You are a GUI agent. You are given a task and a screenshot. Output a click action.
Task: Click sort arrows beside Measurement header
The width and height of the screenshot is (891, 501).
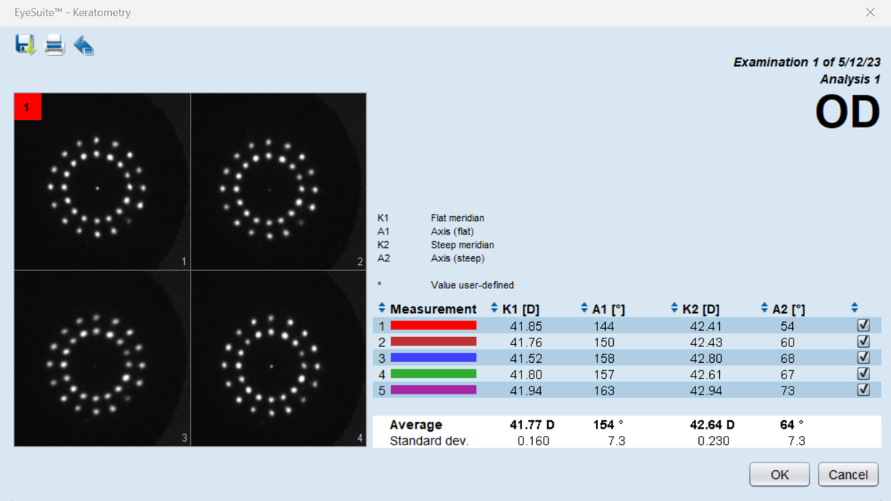382,308
